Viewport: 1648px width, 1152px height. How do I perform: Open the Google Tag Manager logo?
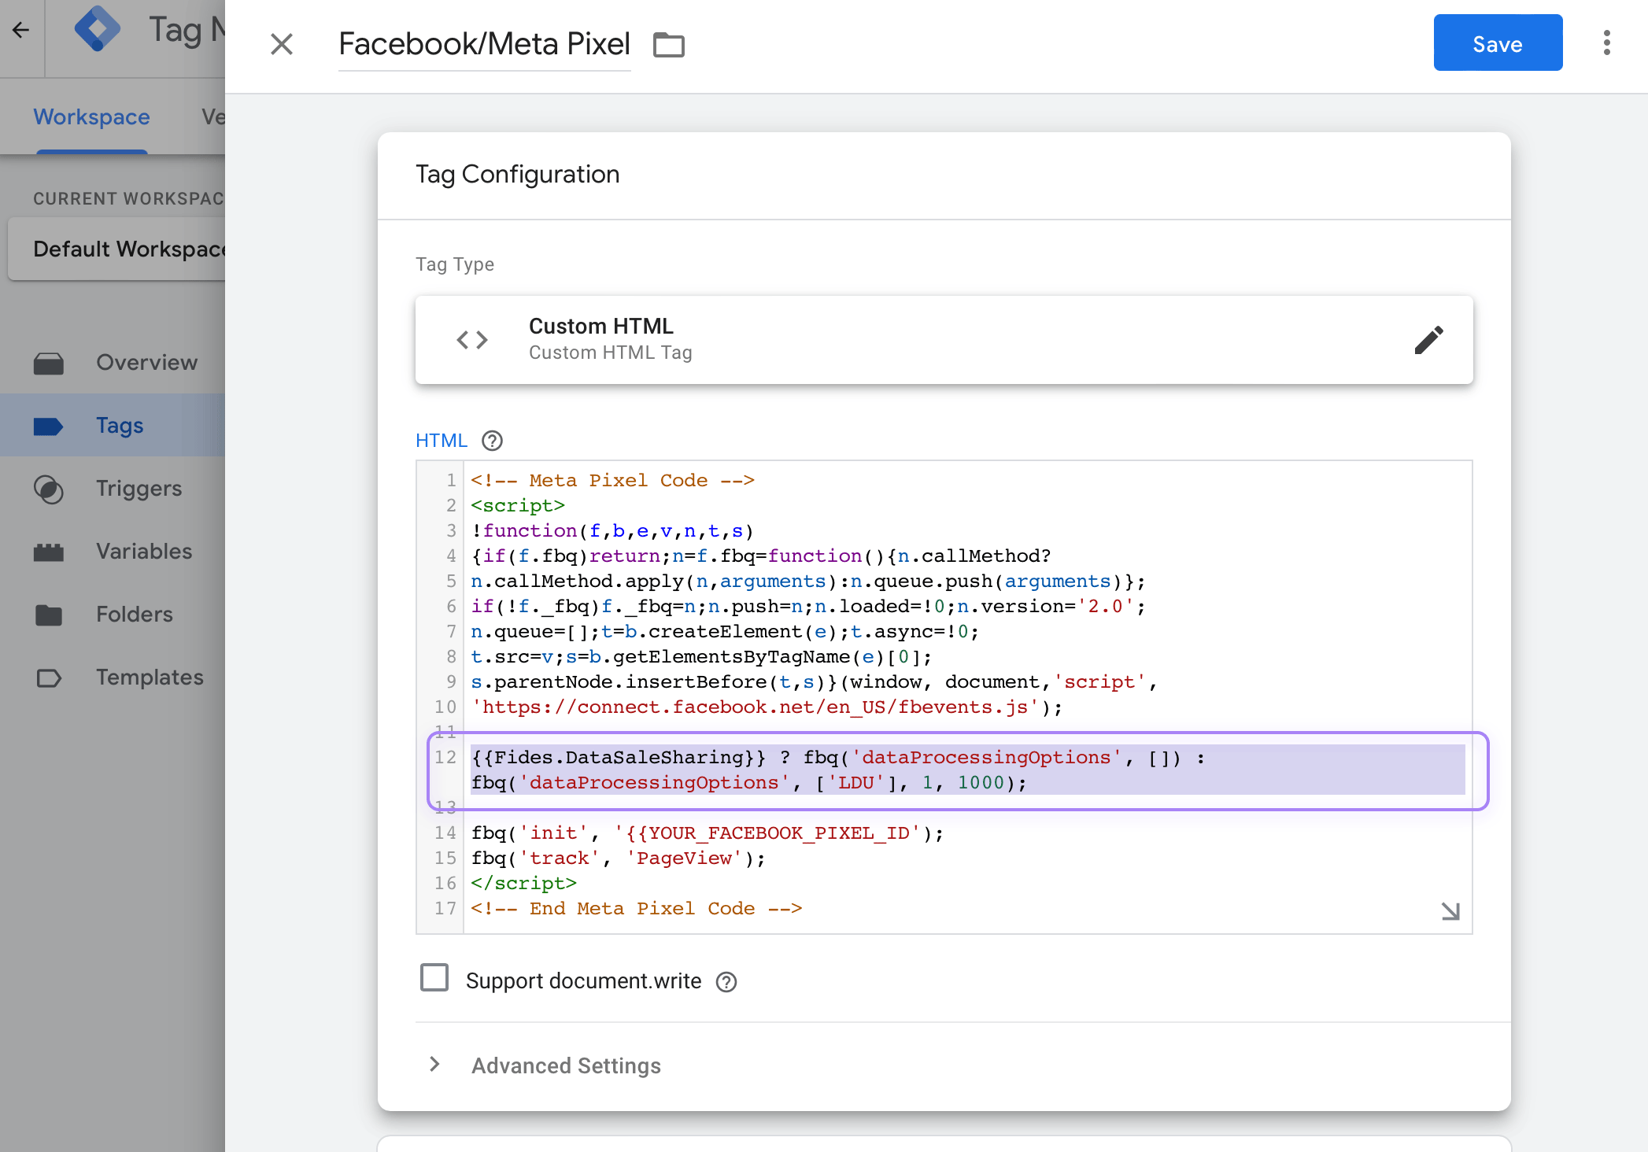pyautogui.click(x=97, y=29)
